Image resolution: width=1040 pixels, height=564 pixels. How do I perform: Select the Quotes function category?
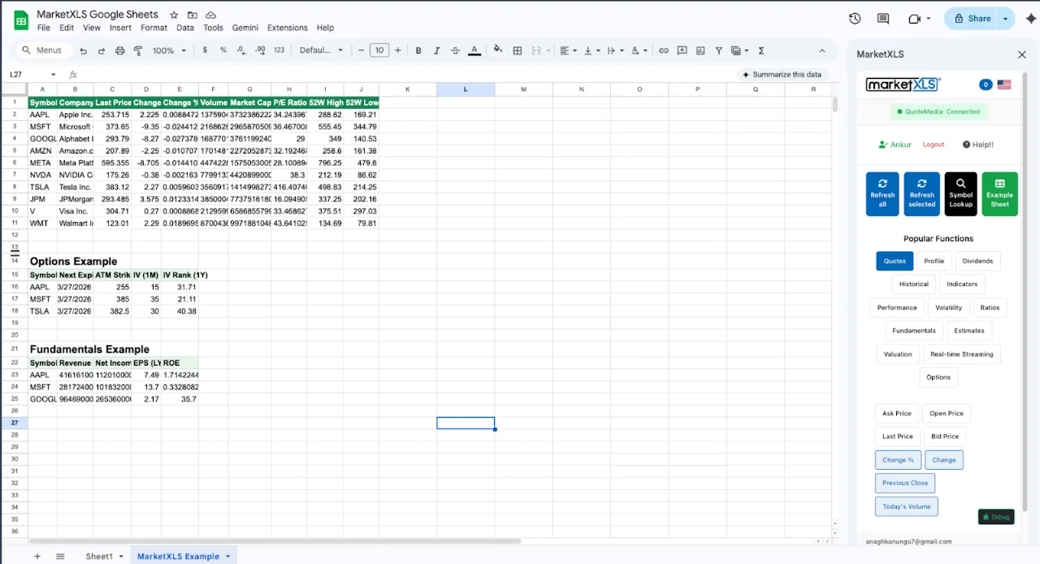pyautogui.click(x=895, y=261)
